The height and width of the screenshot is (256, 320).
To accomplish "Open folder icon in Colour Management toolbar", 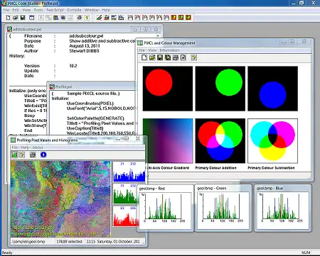I will click(152, 57).
